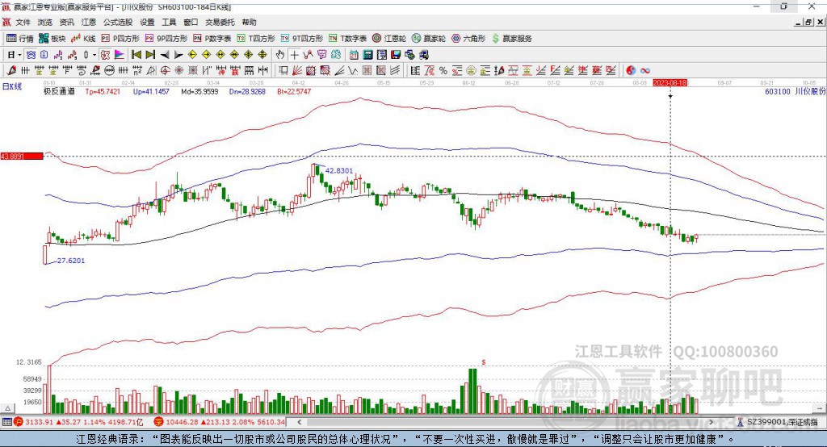Open the 行情 quotes view
Image resolution: width=827 pixels, height=447 pixels.
click(x=20, y=39)
